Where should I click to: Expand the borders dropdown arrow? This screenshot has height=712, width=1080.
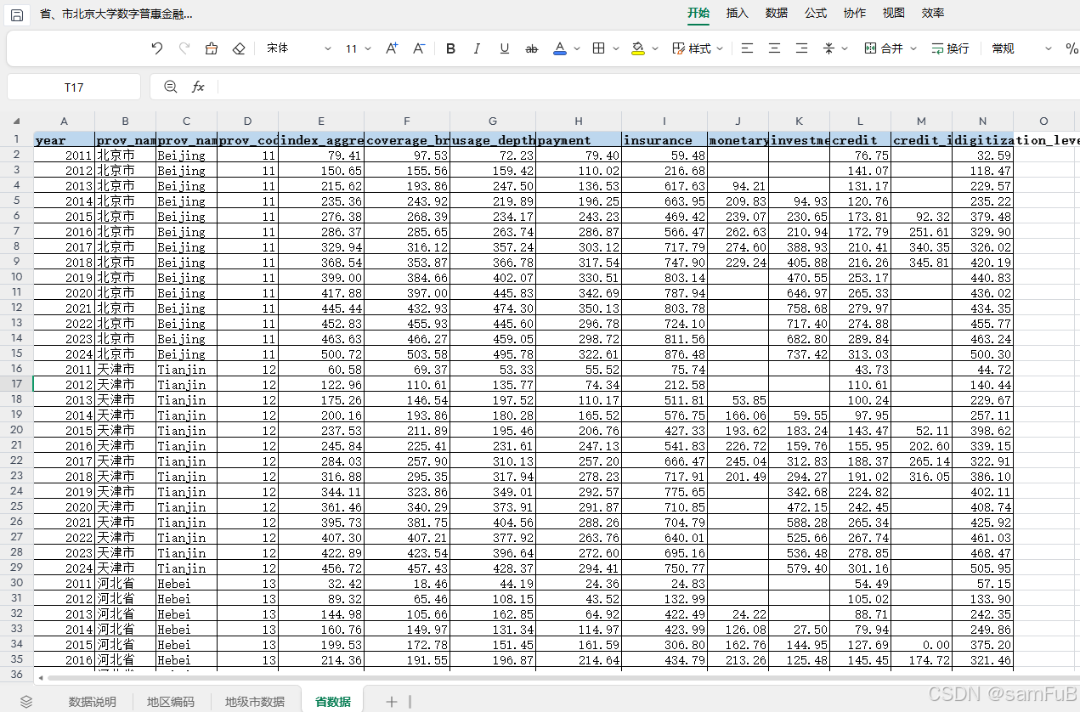616,49
